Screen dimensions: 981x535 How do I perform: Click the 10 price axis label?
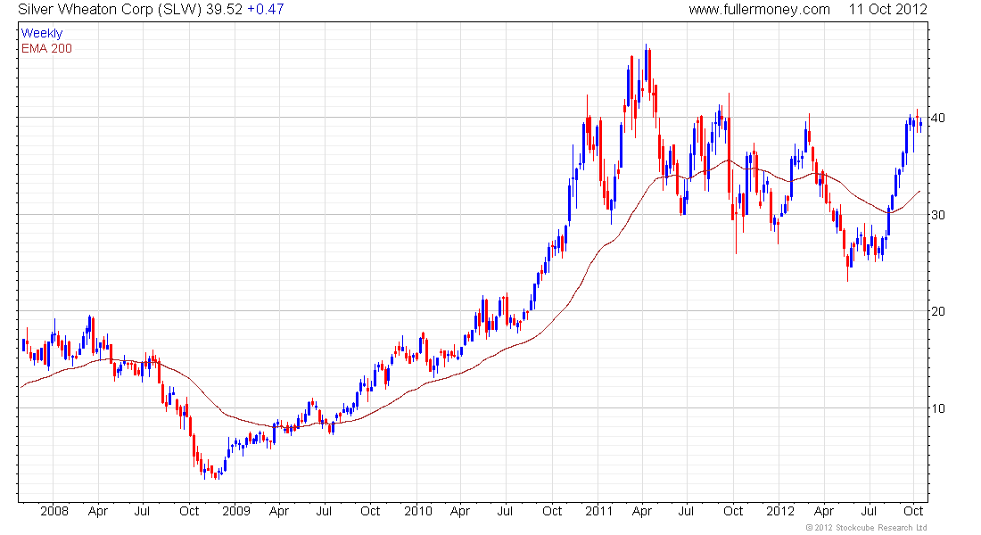938,408
